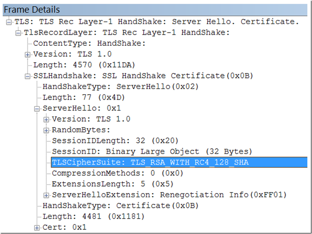This screenshot has width=312, height=234.
Task: Select the ExtensionsLength row
Action: pos(113,184)
